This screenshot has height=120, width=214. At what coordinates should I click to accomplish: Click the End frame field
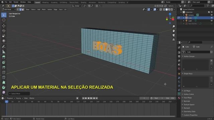[x=170, y=98]
